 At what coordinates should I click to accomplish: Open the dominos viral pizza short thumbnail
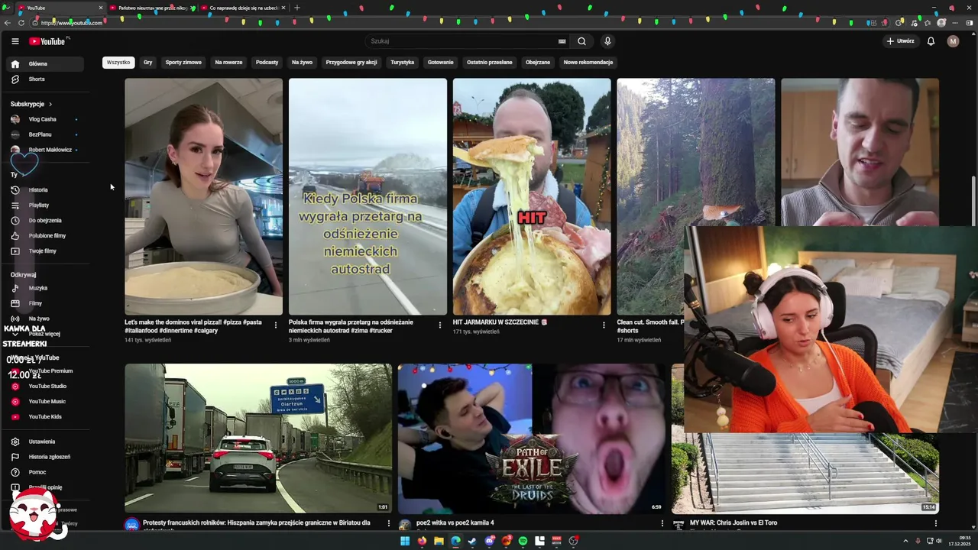(x=203, y=196)
